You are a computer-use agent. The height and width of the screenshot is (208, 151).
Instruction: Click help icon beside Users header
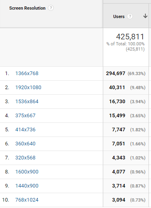[130, 16]
